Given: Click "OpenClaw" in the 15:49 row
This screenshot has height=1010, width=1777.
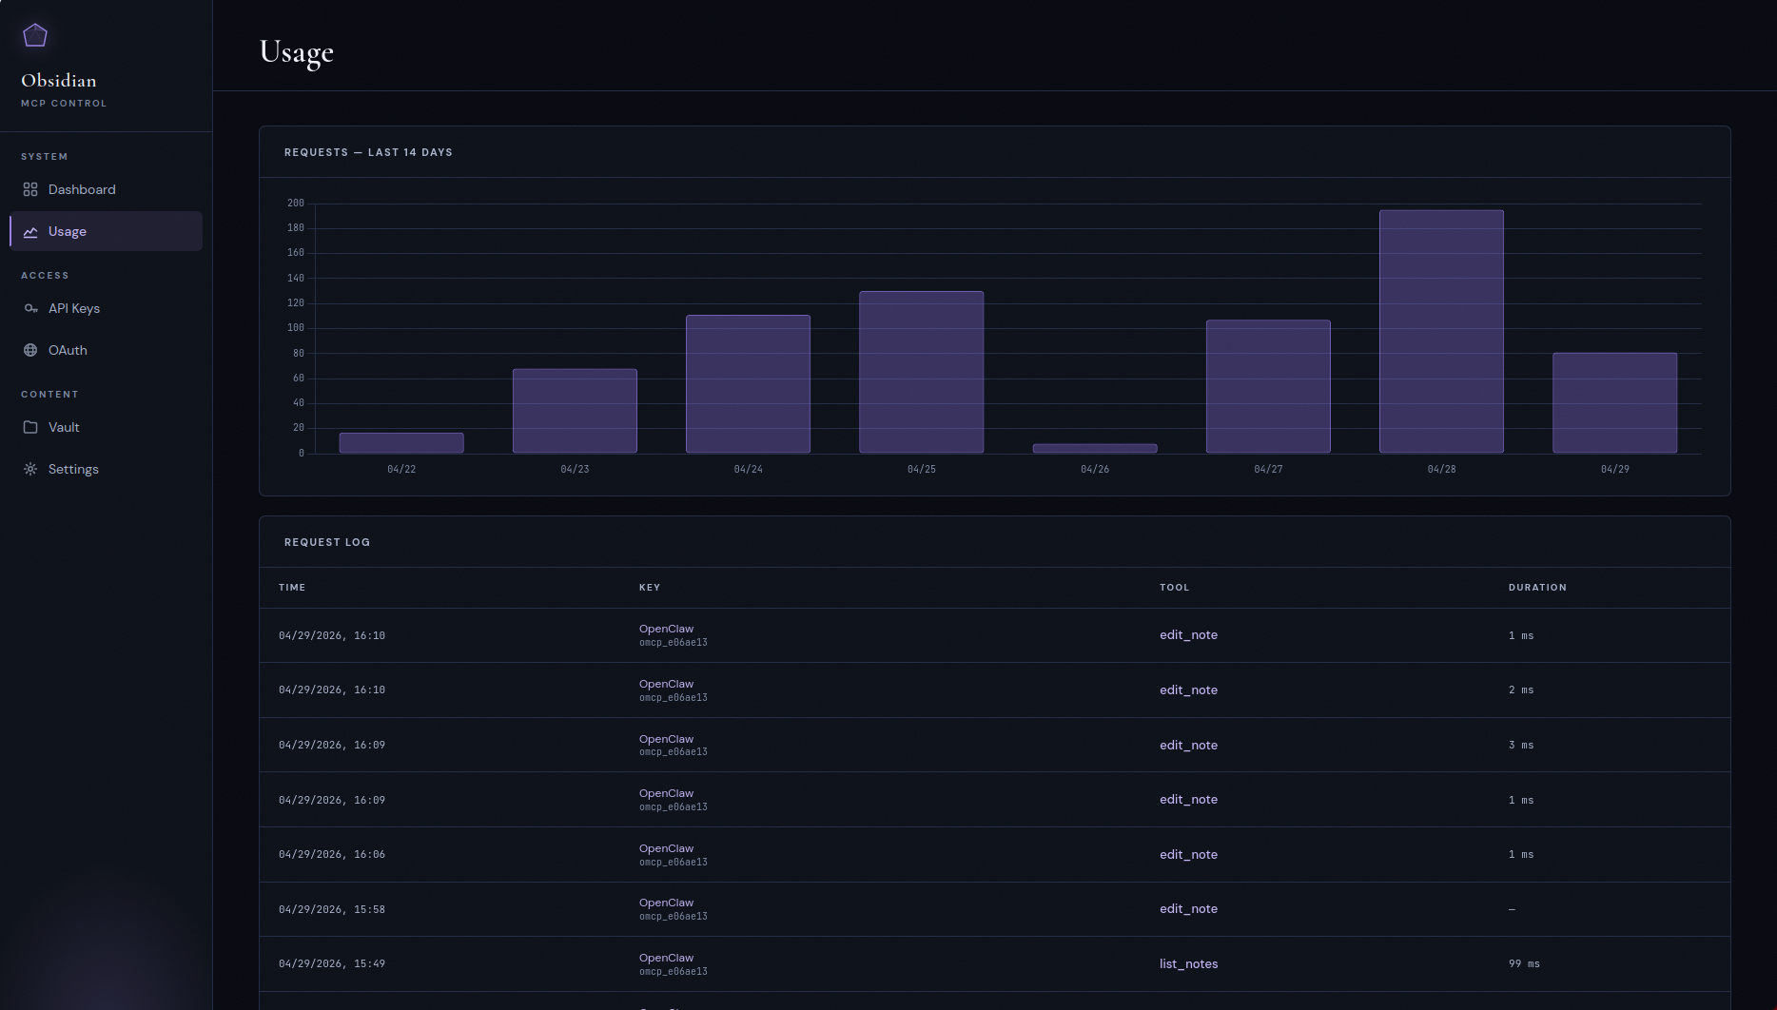Looking at the screenshot, I should (x=666, y=958).
